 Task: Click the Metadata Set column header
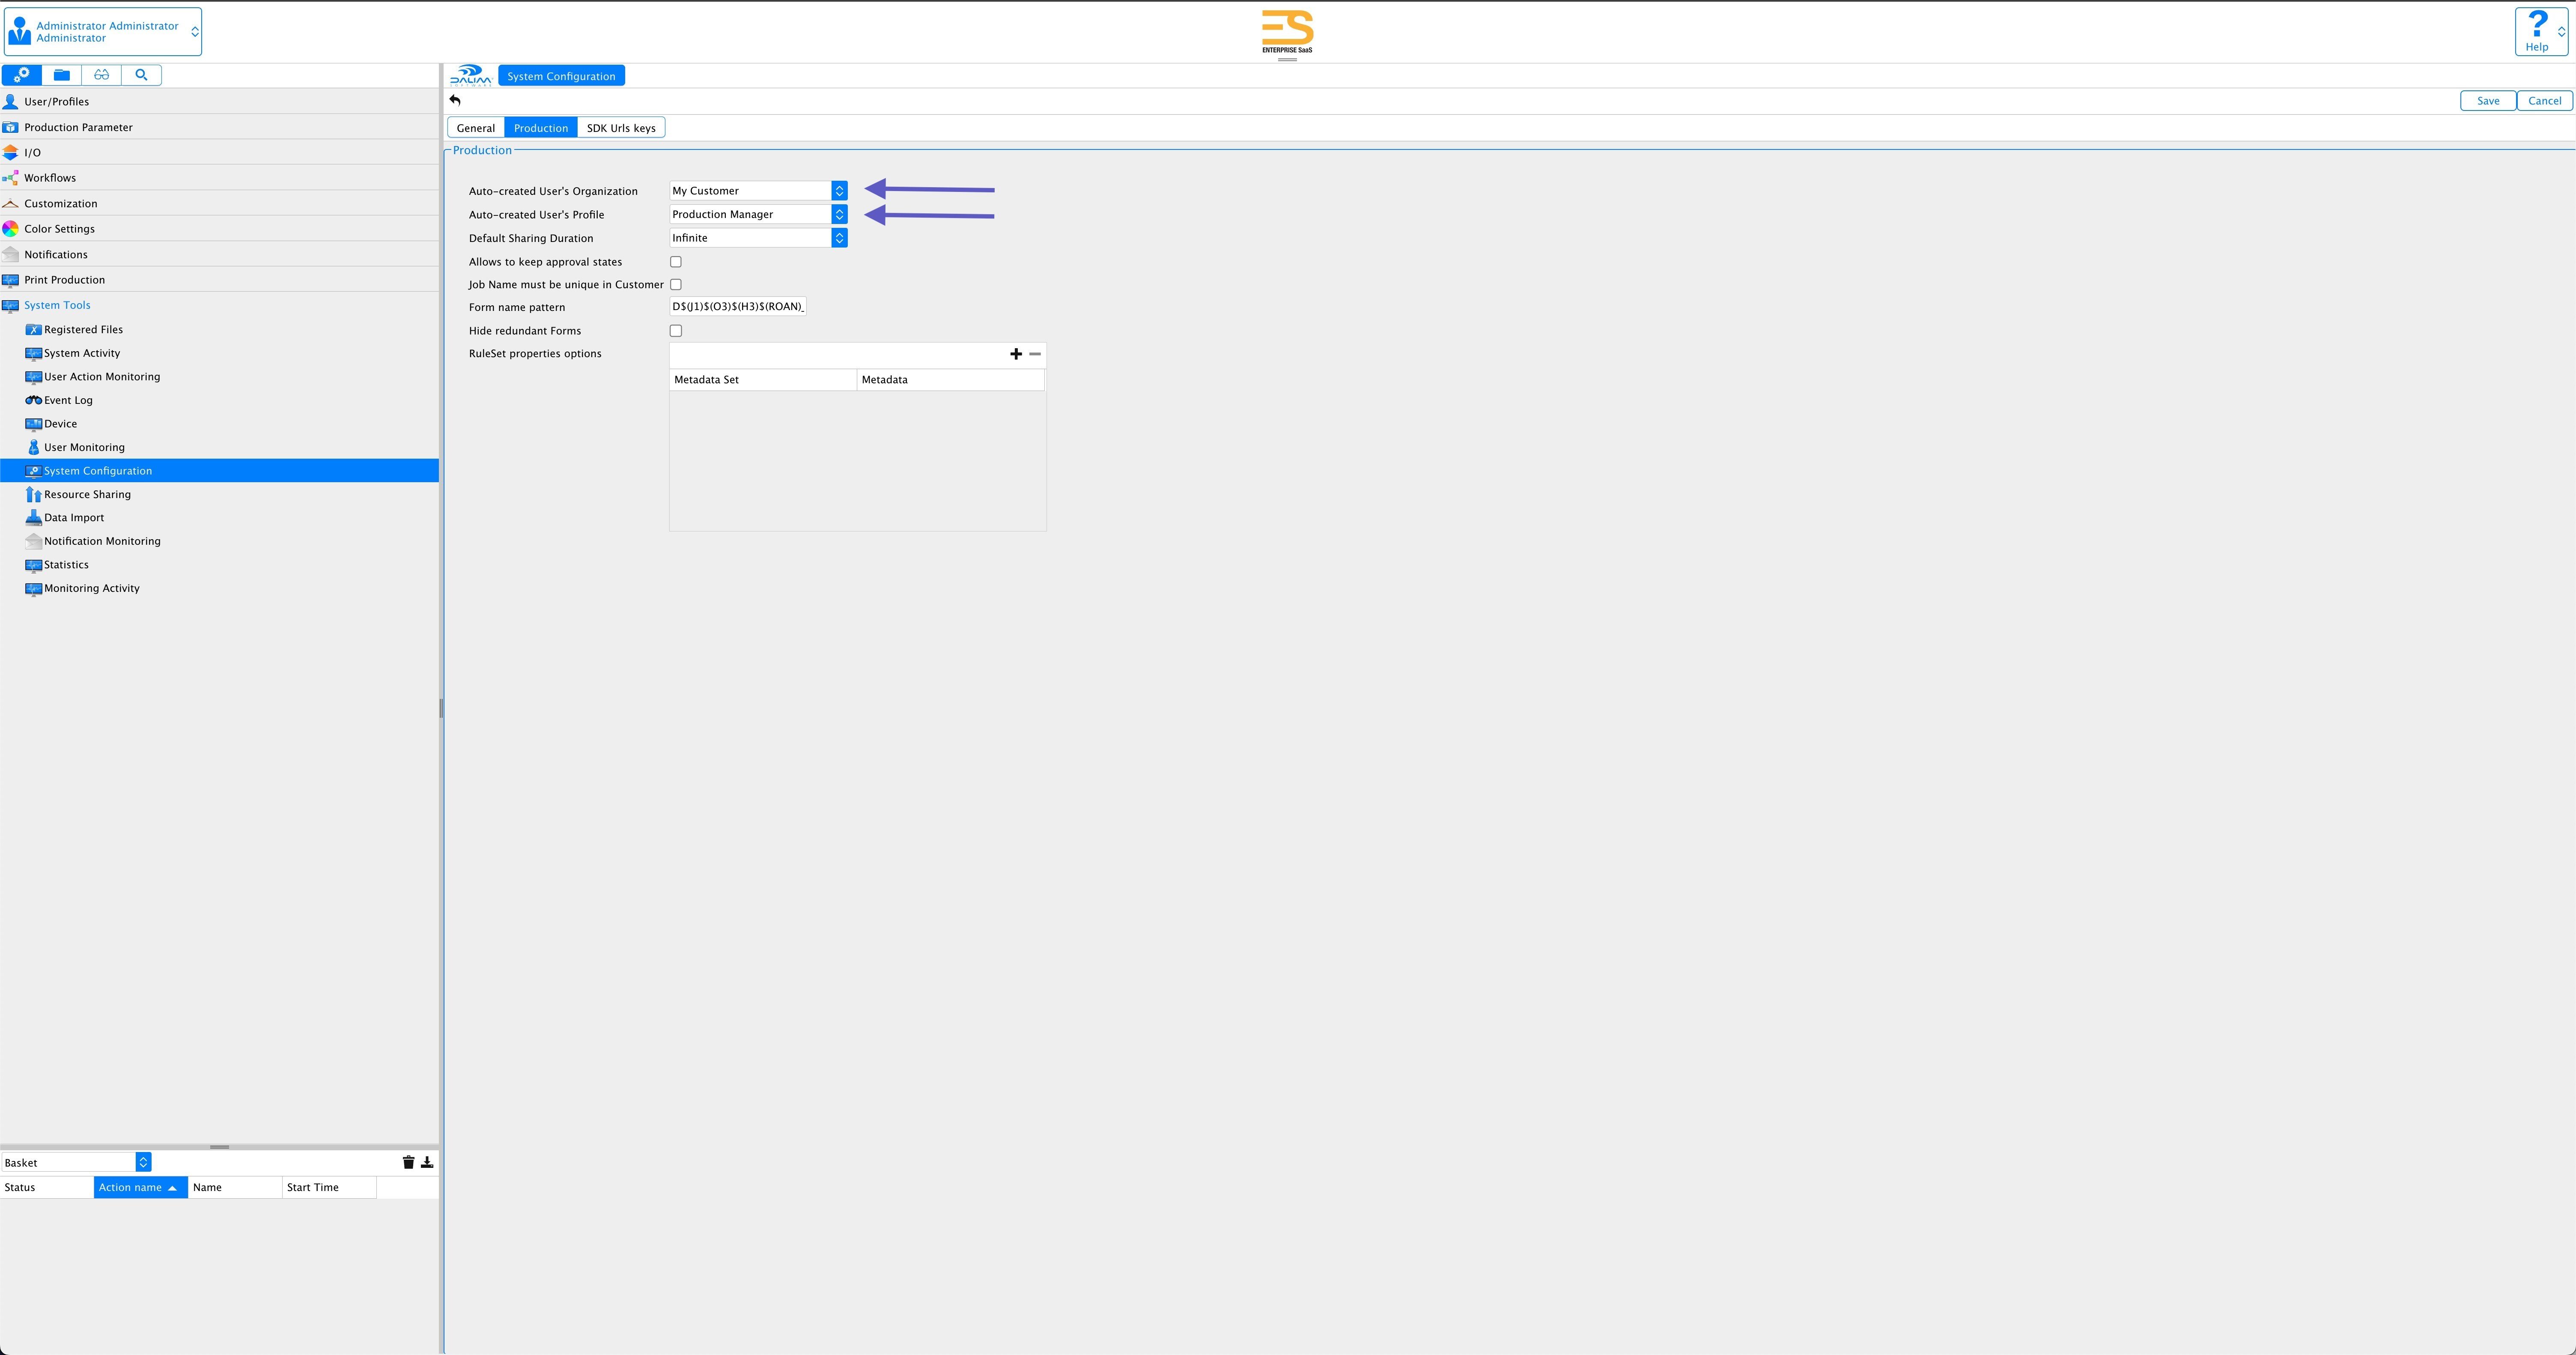(763, 380)
